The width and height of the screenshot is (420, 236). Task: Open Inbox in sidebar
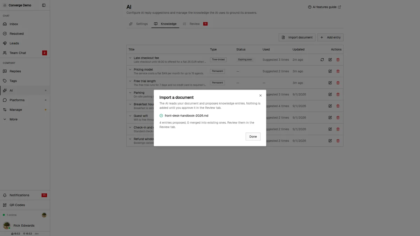pos(25,24)
